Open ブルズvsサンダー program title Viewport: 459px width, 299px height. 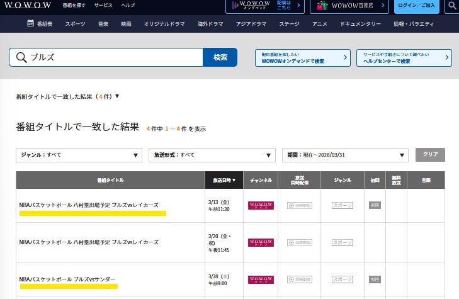(x=67, y=279)
